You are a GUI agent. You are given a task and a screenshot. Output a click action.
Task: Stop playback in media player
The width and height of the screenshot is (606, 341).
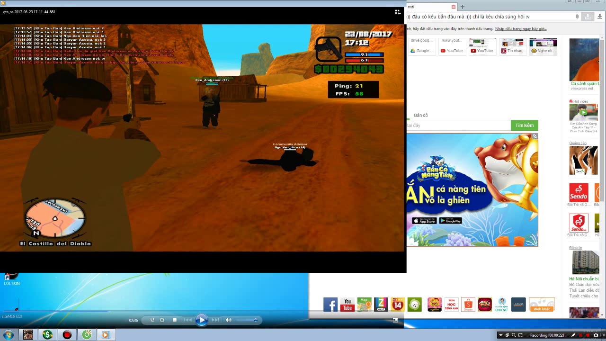coord(175,320)
